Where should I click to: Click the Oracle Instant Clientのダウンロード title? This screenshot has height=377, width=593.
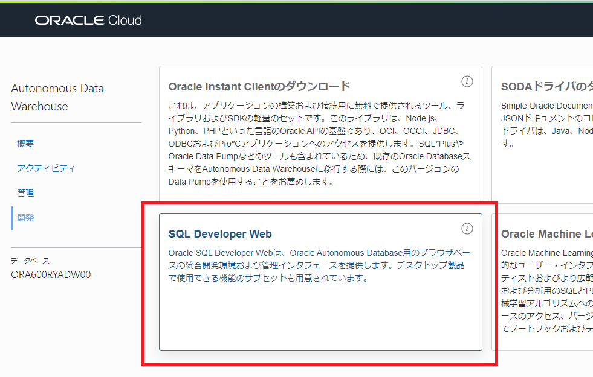[259, 87]
